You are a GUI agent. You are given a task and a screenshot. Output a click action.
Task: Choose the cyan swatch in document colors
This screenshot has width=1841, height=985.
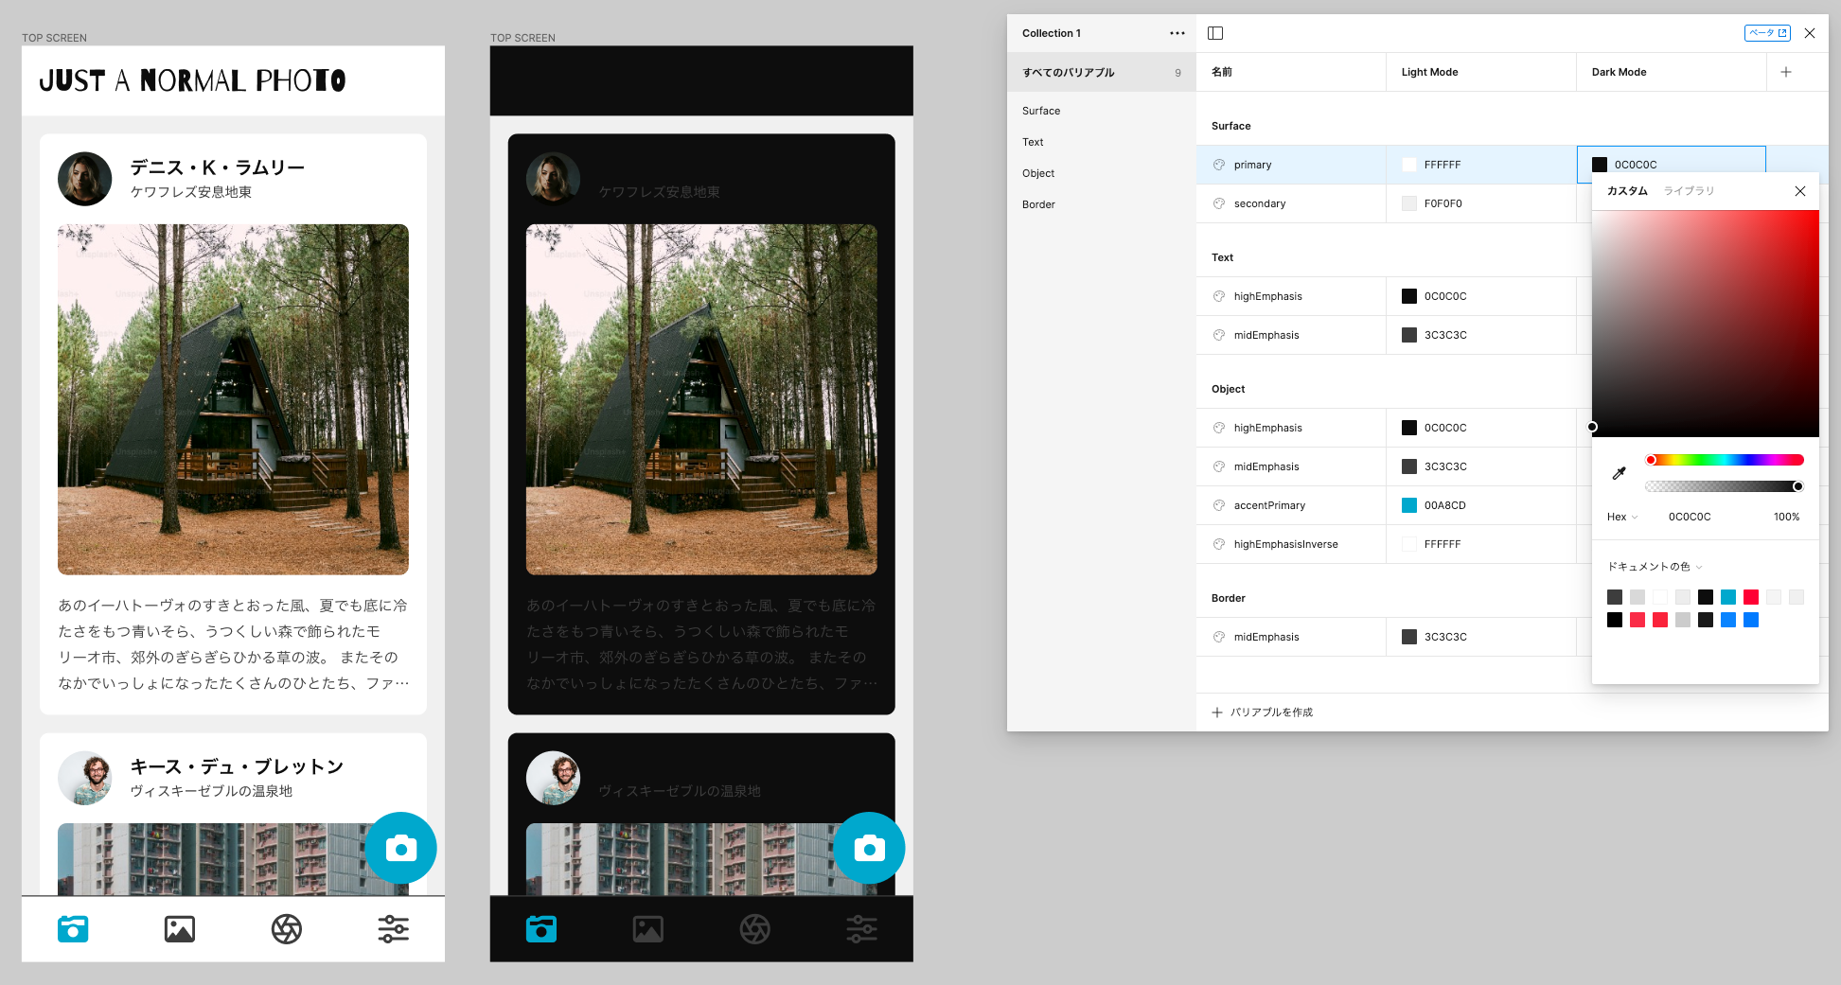(x=1728, y=597)
